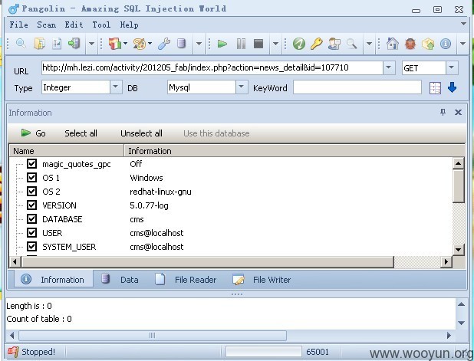Click the Name column header

tap(67, 151)
